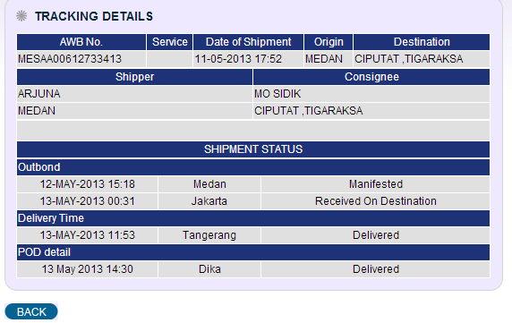Click the Origin column header
Screen dimensions: 512x323
[329, 42]
